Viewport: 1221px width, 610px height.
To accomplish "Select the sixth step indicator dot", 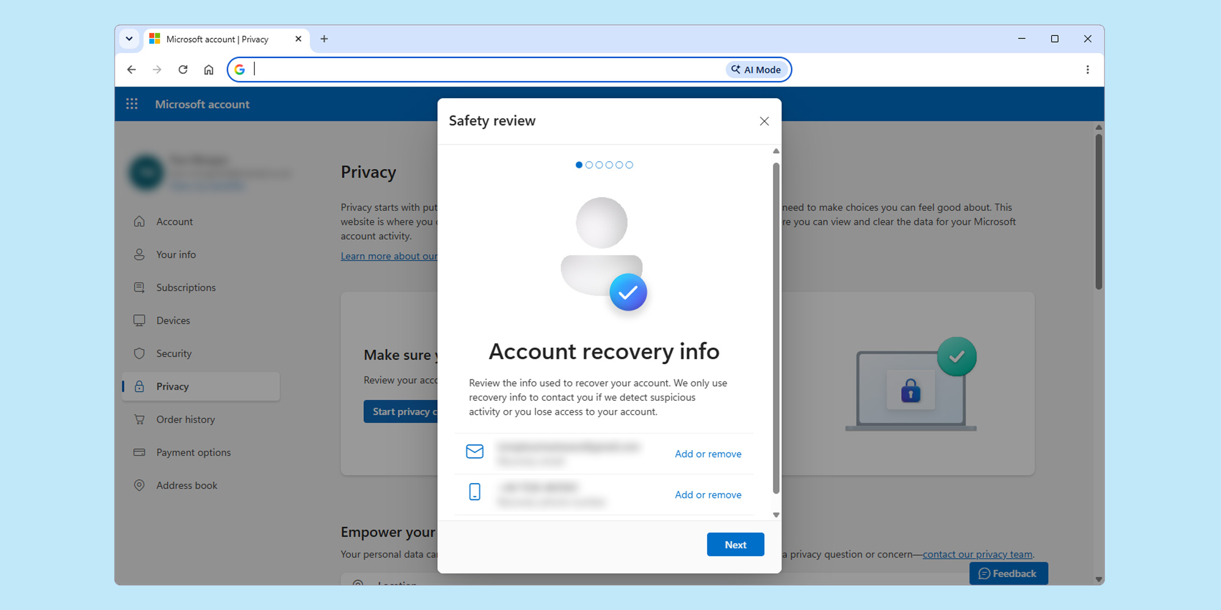I will tap(629, 165).
